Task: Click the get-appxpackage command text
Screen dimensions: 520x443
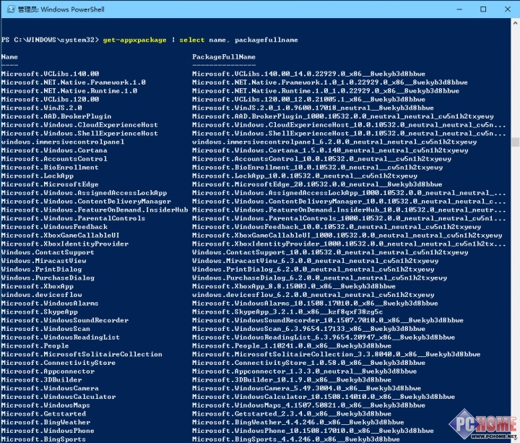Action: 134,40
